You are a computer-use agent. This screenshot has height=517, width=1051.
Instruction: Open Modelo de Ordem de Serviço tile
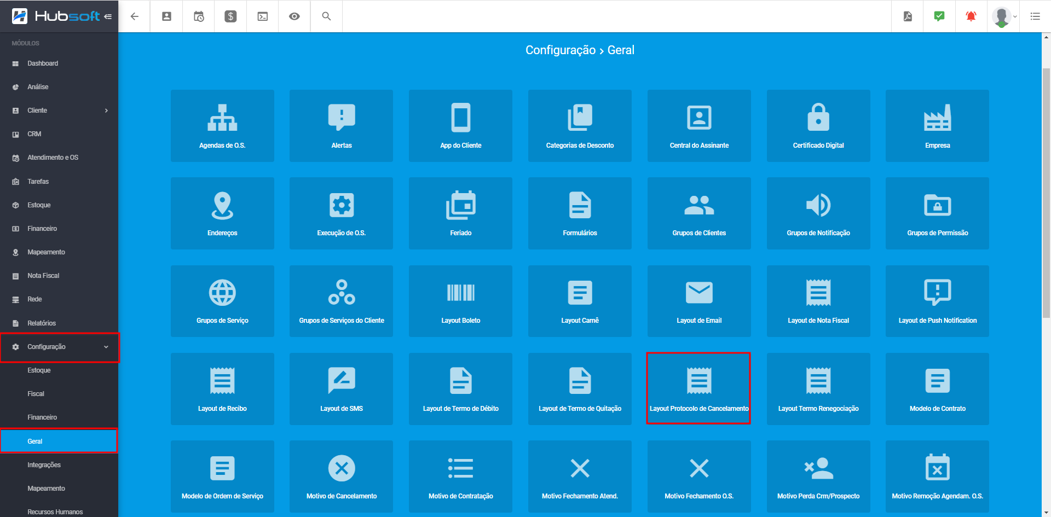pos(222,477)
